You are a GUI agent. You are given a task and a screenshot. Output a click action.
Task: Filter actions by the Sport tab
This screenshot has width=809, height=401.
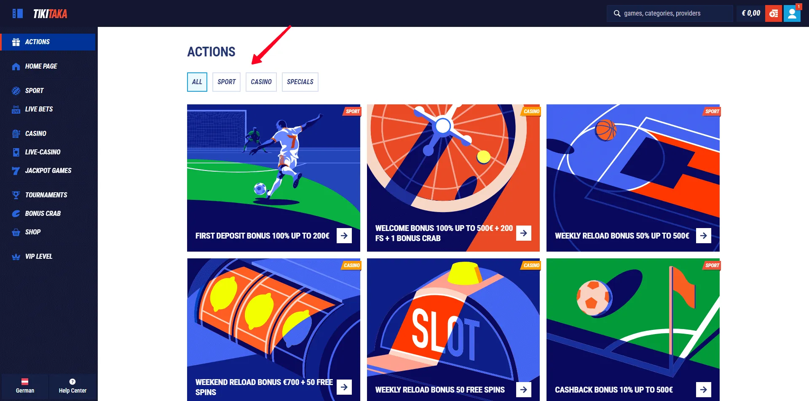coord(226,82)
